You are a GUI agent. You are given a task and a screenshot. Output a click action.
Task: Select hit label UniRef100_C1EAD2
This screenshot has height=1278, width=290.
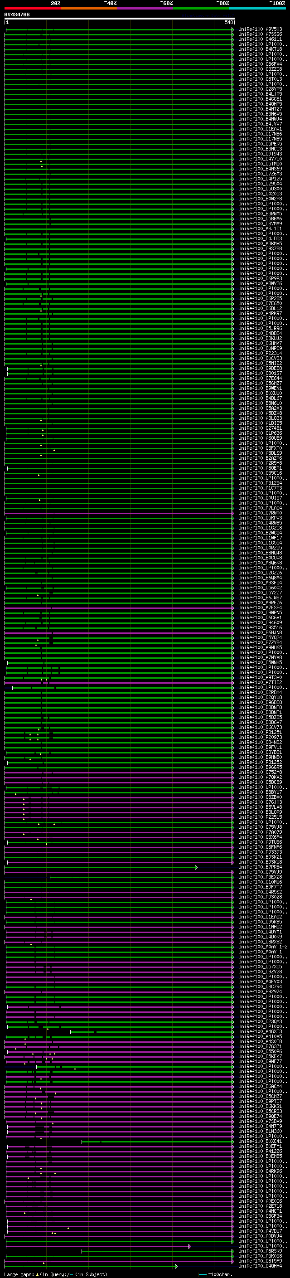pos(260,917)
